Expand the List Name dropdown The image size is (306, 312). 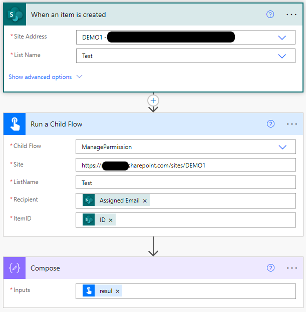point(282,56)
